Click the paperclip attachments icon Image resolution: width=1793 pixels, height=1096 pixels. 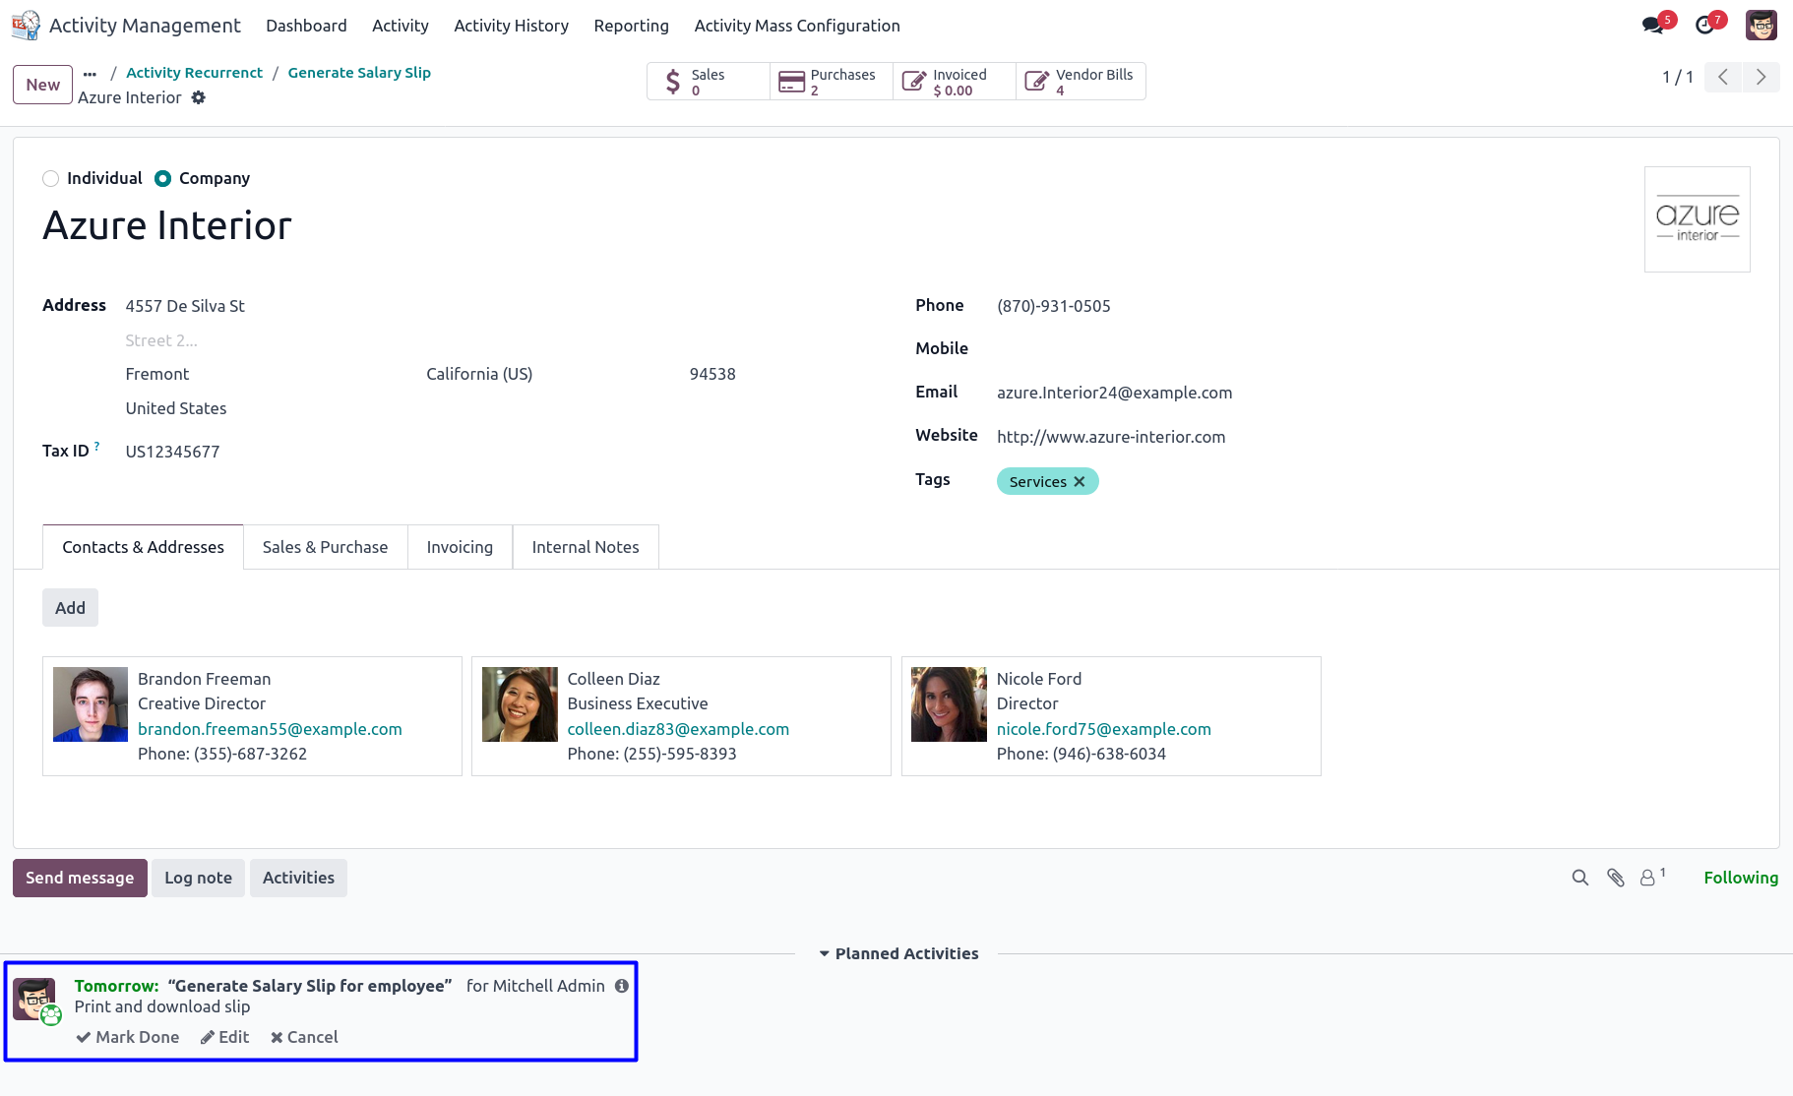click(1615, 878)
